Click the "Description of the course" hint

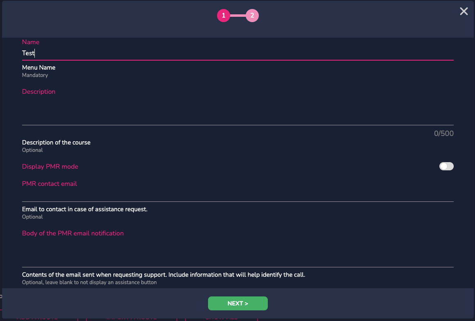pos(56,142)
